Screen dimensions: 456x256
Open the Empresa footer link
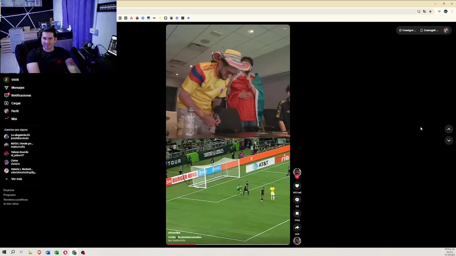tap(9, 190)
